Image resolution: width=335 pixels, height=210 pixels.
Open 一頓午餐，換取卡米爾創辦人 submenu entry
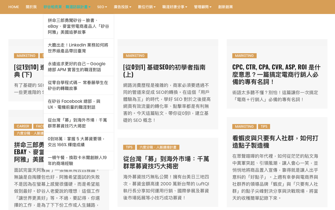79,160
